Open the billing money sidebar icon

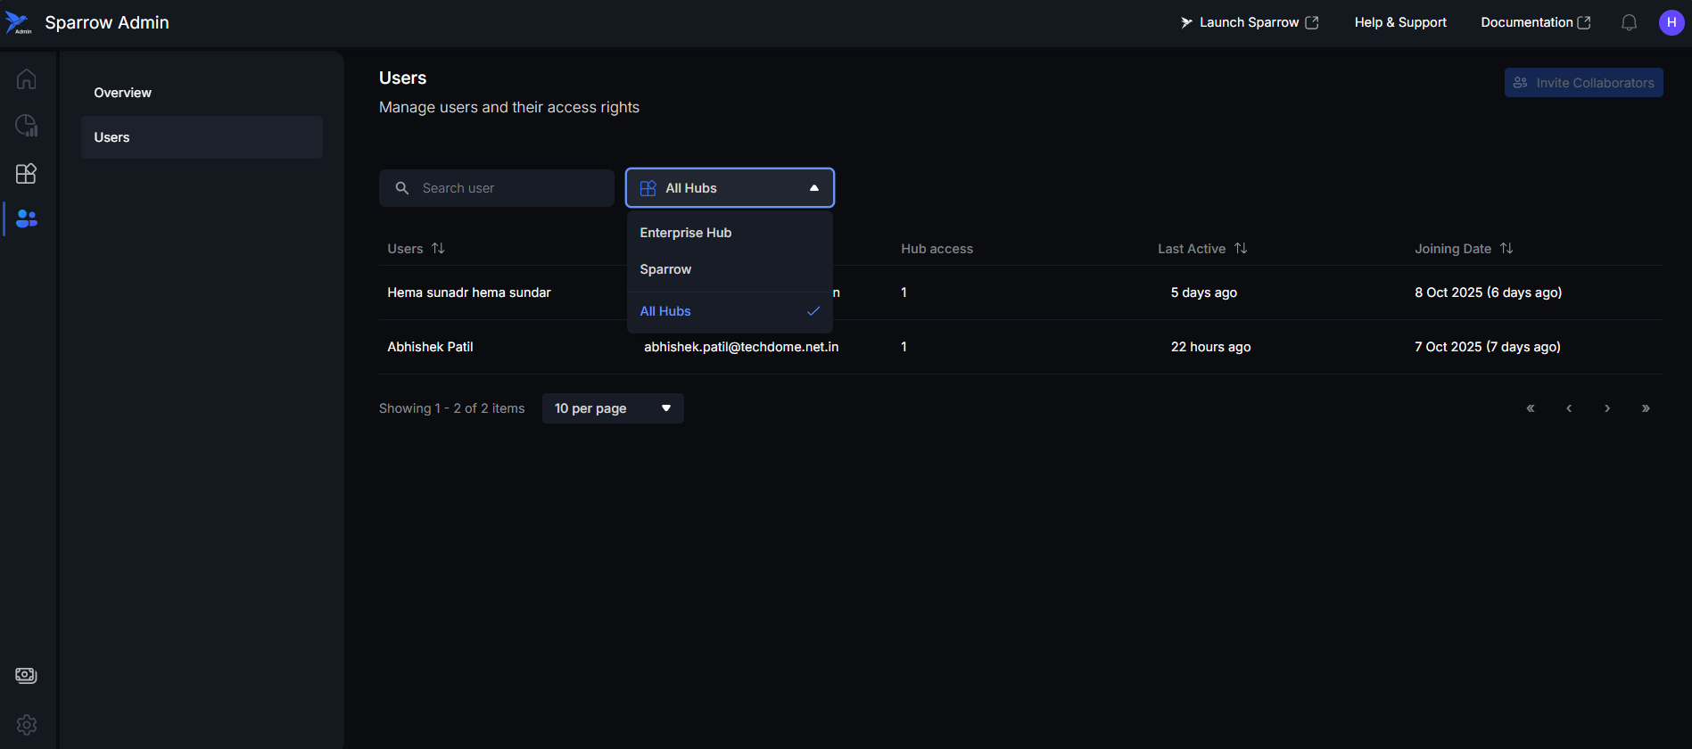point(26,675)
